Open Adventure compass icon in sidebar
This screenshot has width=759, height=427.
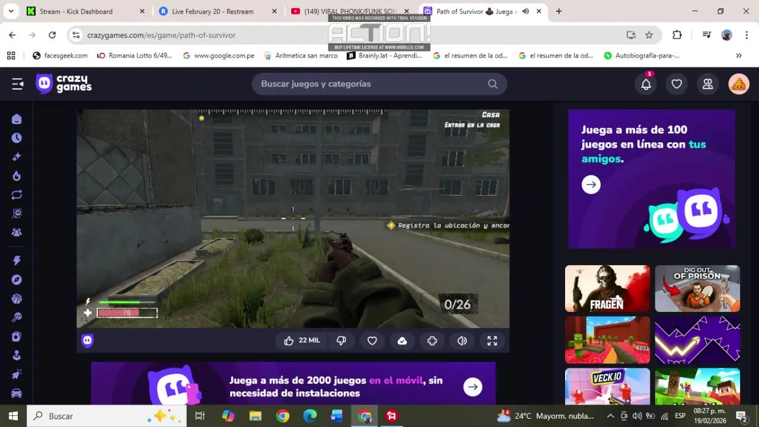(17, 279)
